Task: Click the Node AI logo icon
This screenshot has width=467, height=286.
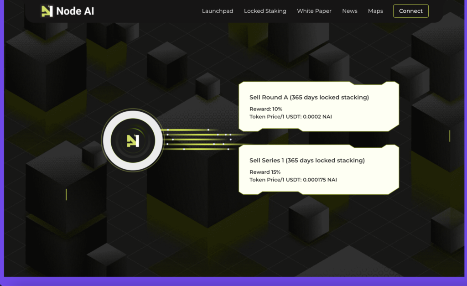Action: pos(47,11)
